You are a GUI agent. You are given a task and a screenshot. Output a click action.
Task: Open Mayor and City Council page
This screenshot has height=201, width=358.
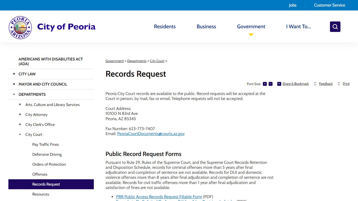coord(43,84)
